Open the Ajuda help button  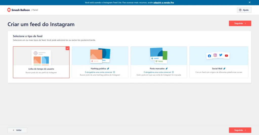[244, 10]
